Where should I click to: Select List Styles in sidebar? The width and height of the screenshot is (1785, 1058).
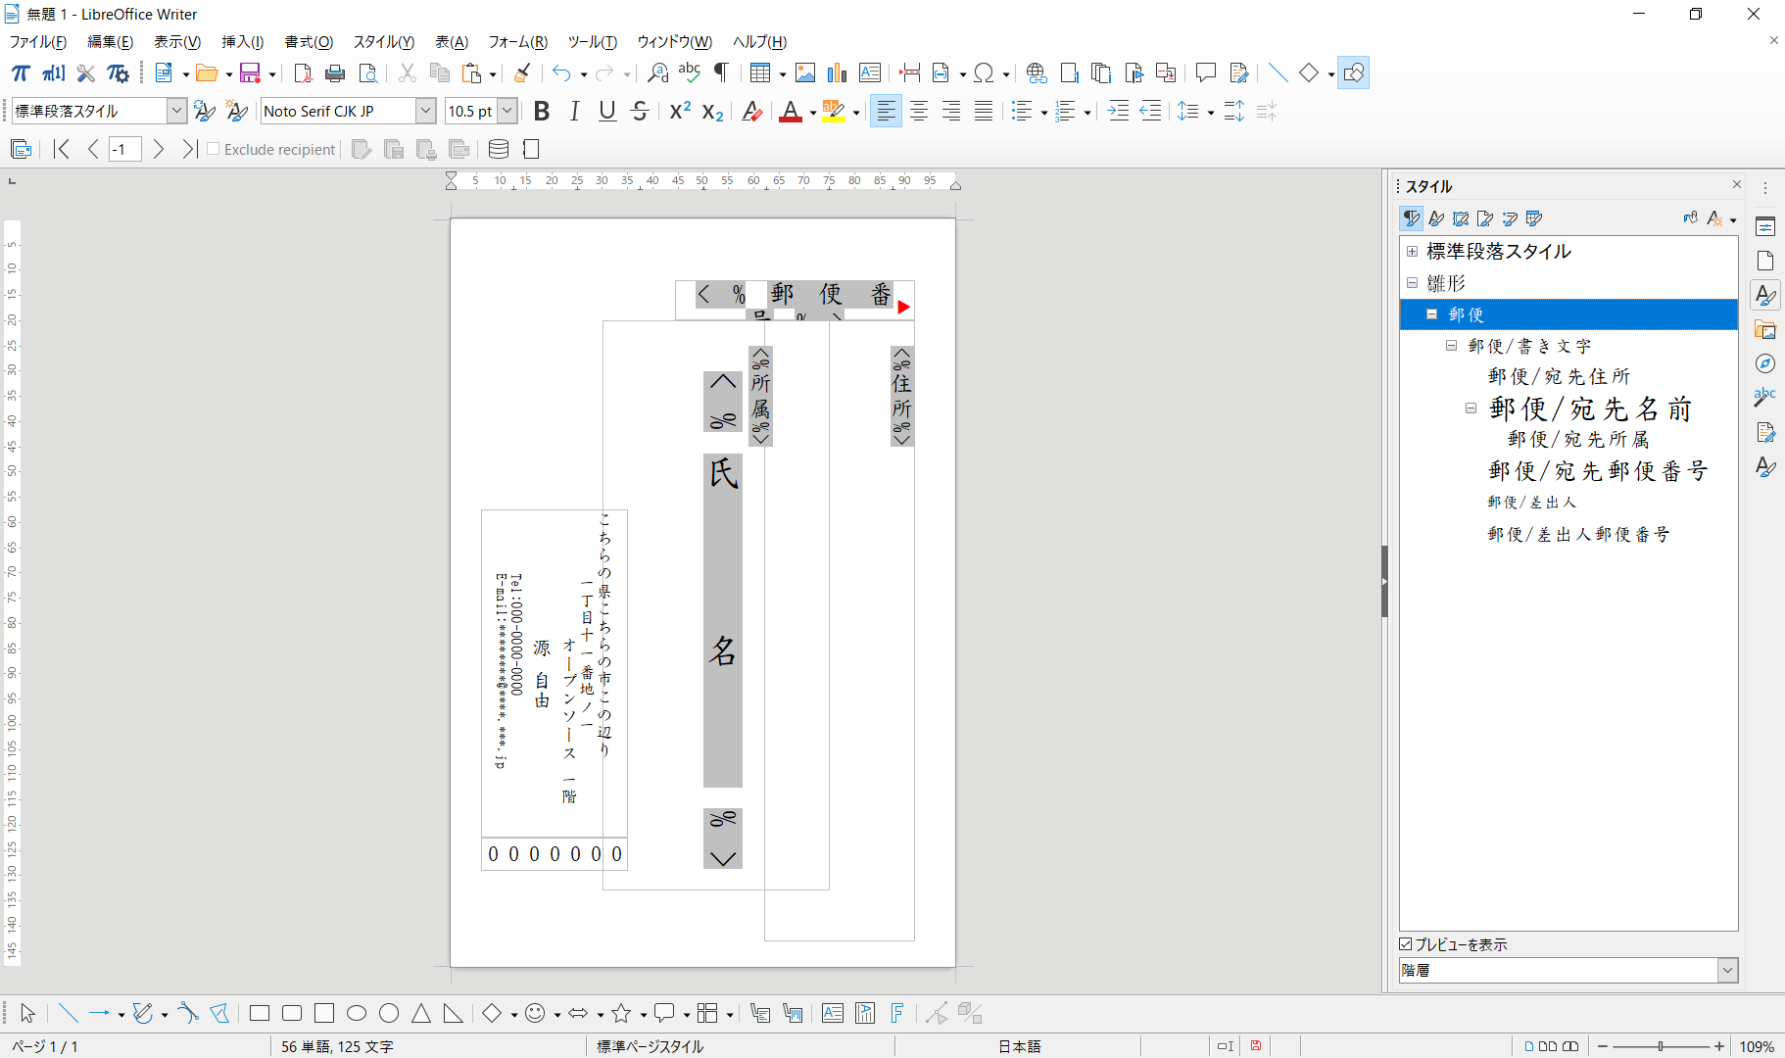point(1510,218)
